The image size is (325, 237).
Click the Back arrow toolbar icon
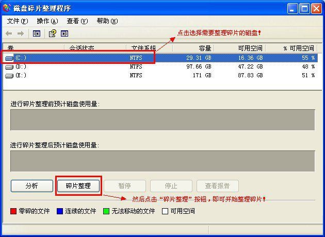(9, 33)
